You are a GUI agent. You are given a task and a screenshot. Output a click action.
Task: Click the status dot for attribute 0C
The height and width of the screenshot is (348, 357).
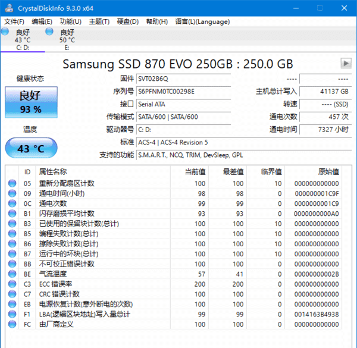click(x=12, y=203)
